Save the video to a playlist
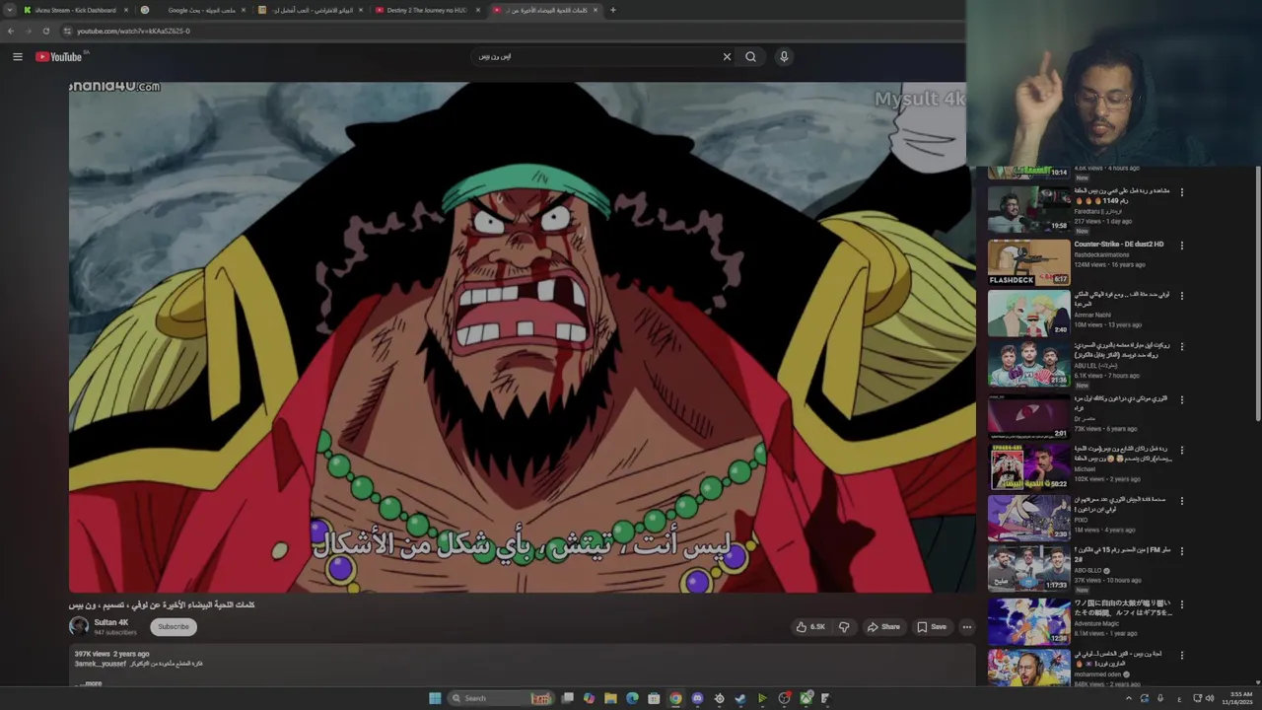Image resolution: width=1262 pixels, height=710 pixels. (932, 626)
